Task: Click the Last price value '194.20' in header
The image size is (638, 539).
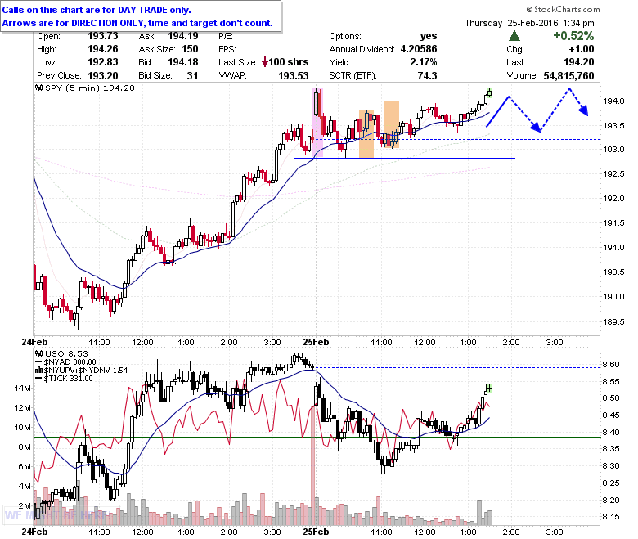Action: [x=578, y=62]
